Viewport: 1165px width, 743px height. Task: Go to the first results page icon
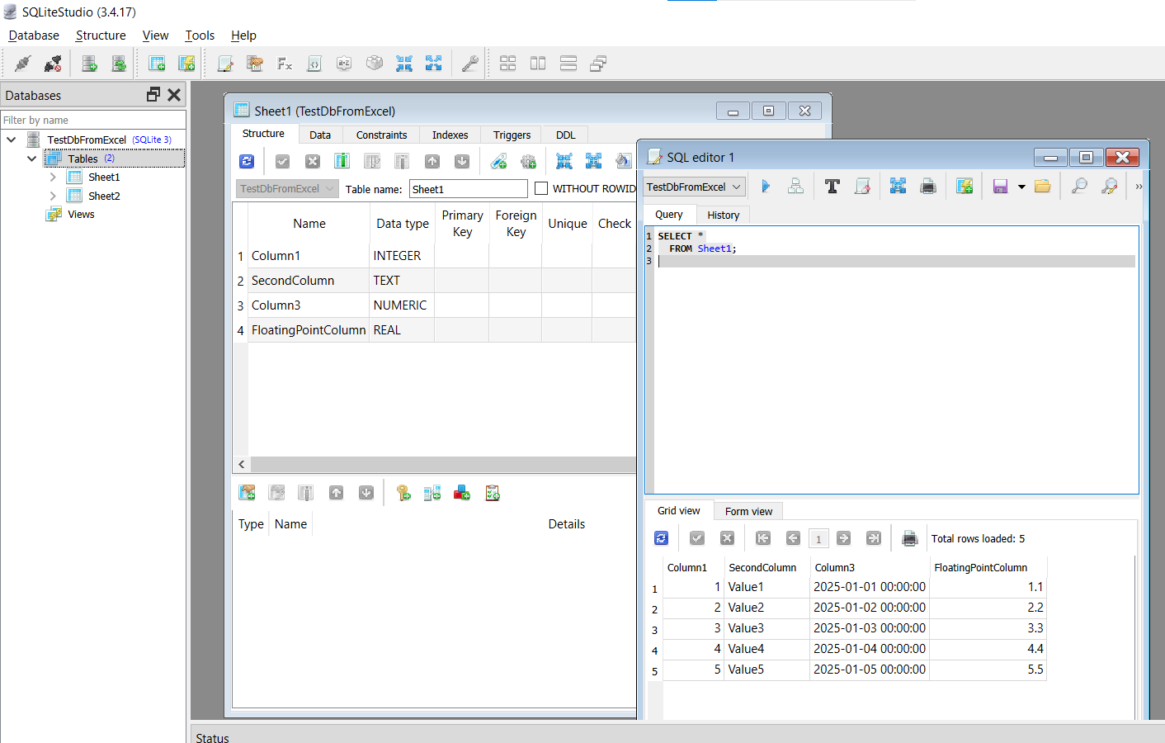click(x=763, y=538)
